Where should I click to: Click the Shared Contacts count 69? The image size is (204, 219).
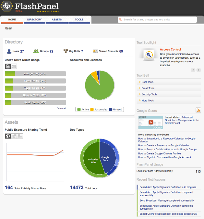coord(121,51)
